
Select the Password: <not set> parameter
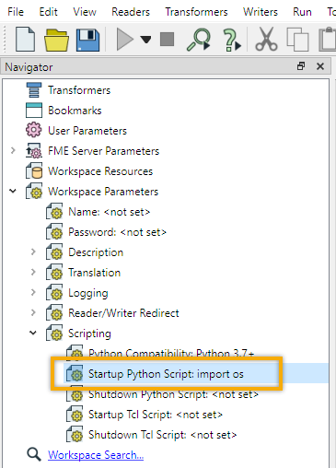coord(117,232)
